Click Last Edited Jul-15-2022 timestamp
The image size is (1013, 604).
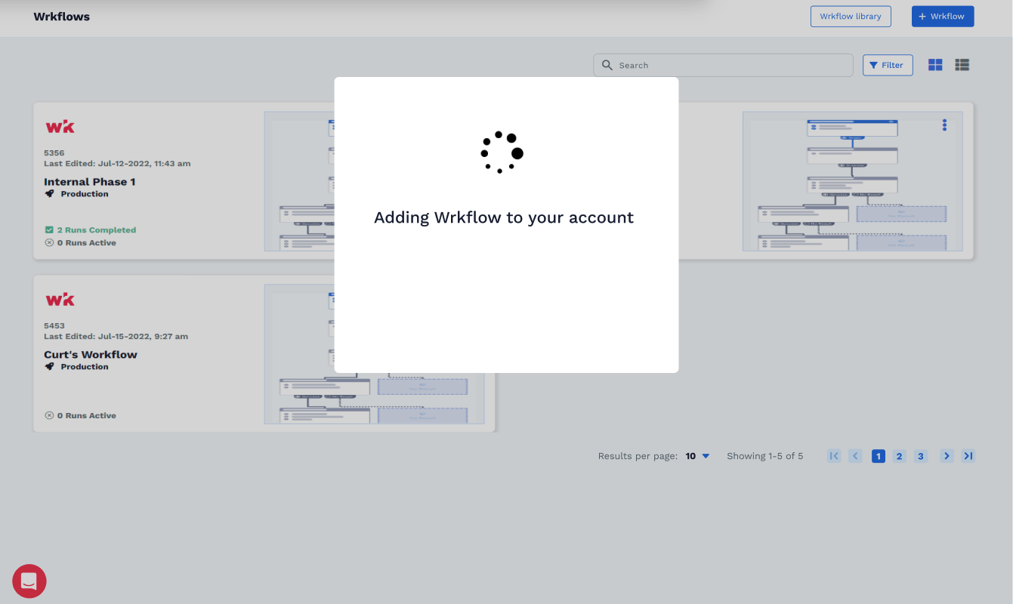point(116,337)
